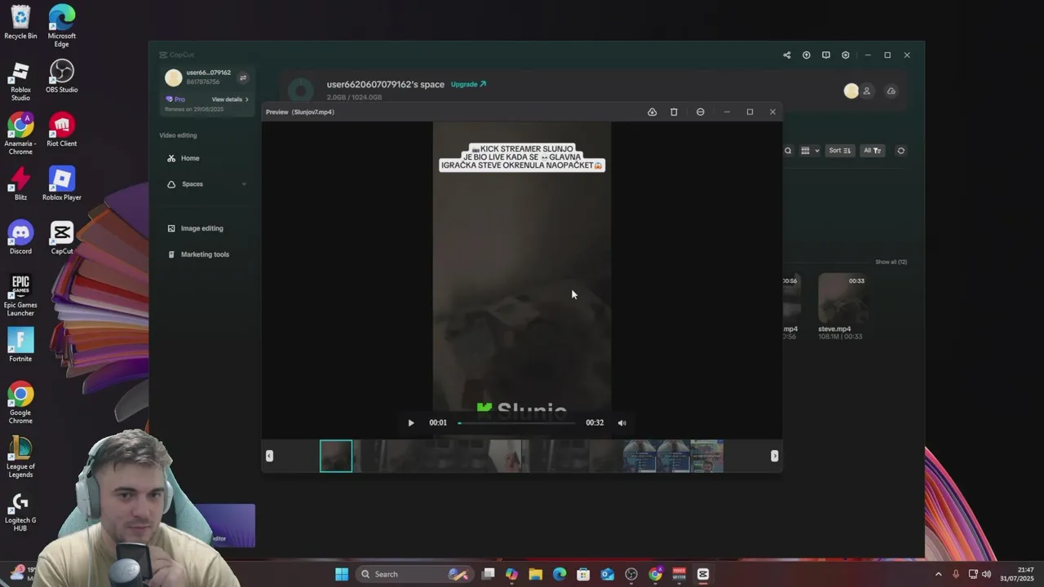Seek along the preview progress bar

pyautogui.click(x=515, y=422)
